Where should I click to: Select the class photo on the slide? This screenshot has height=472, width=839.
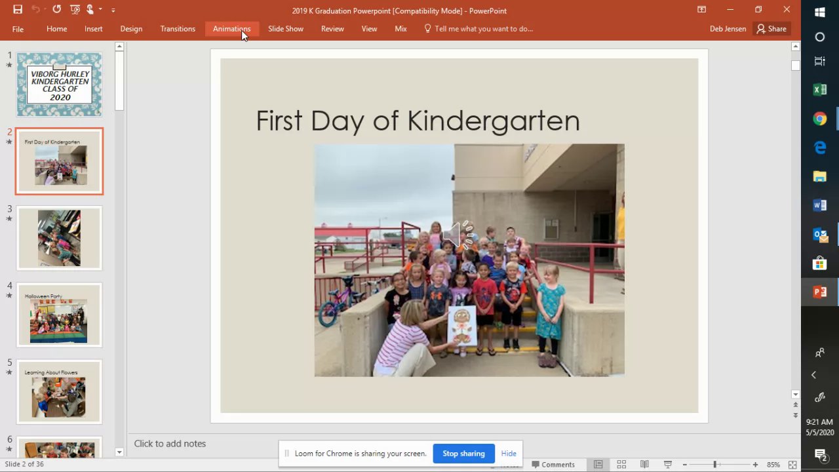tap(469, 260)
